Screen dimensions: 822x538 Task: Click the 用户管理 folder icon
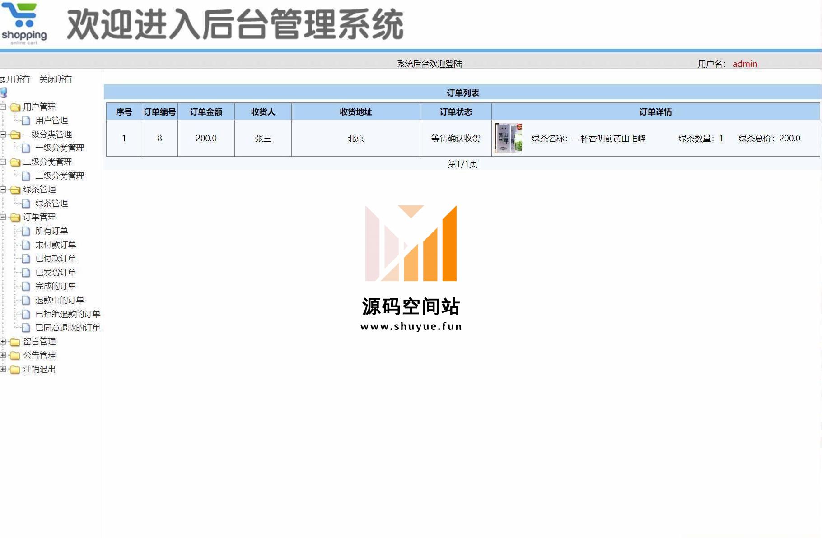click(x=15, y=107)
